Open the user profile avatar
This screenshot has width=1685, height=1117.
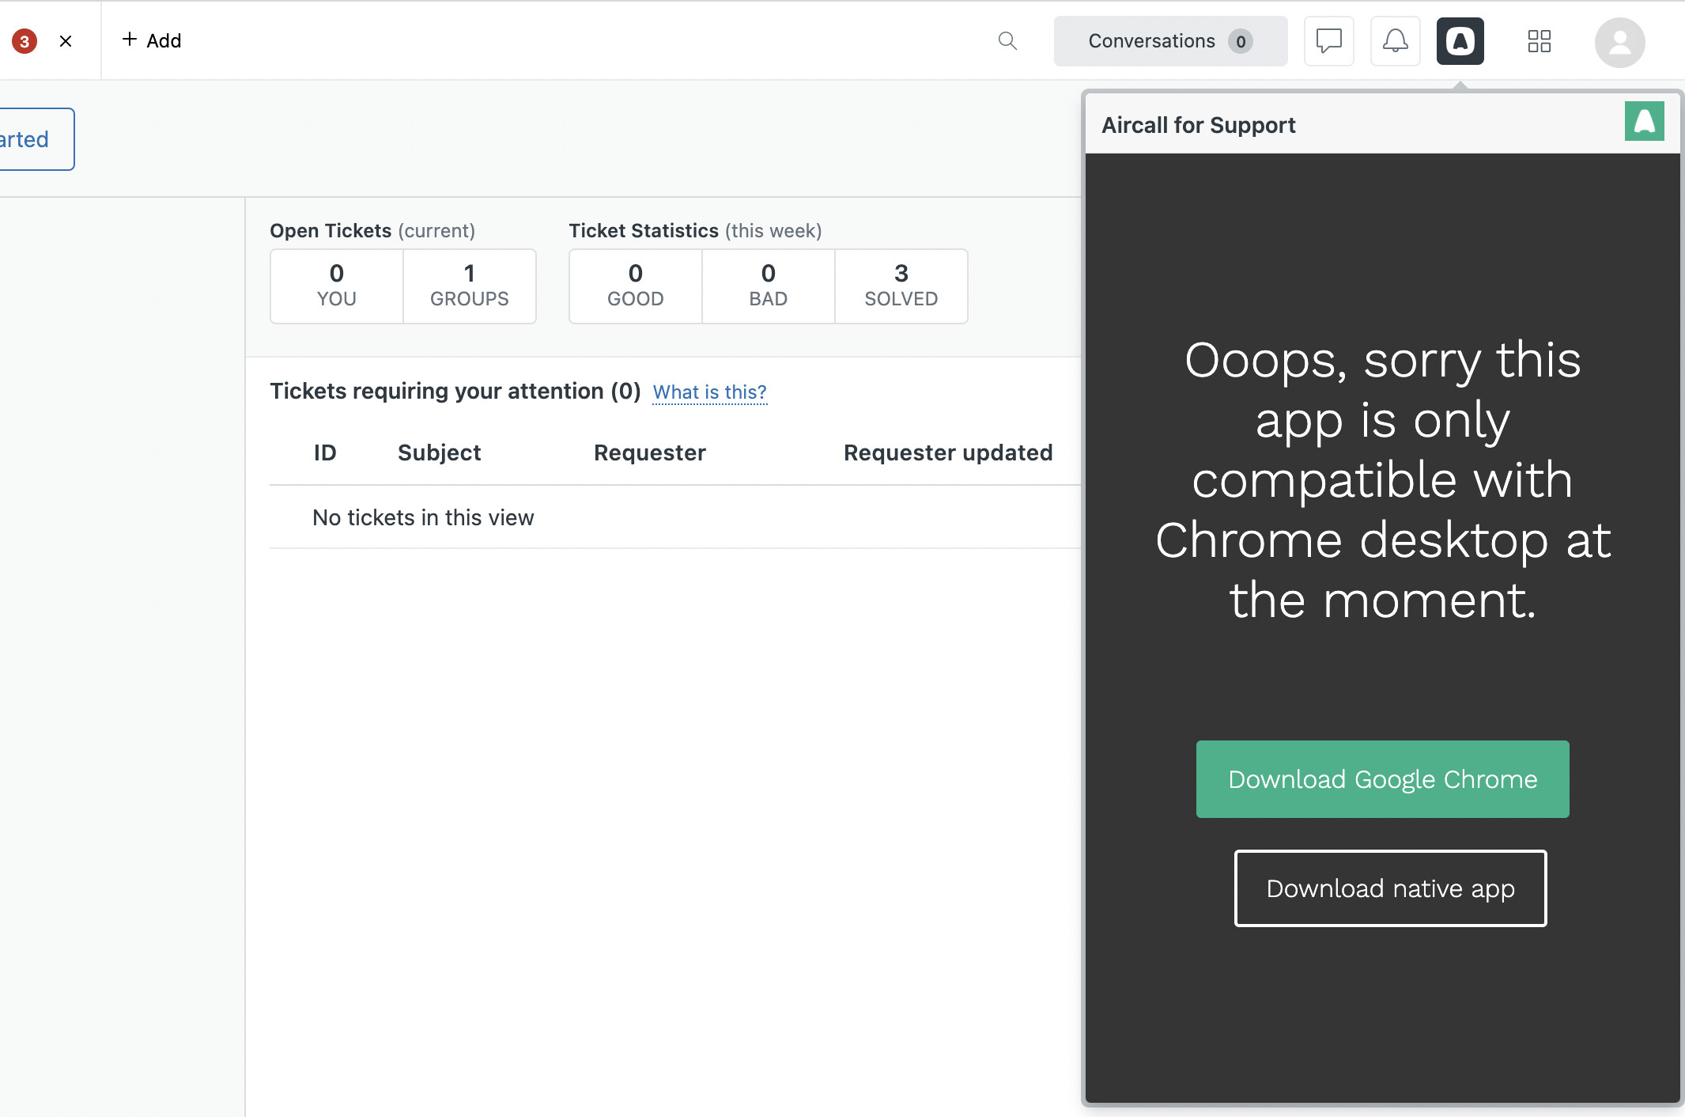1619,43
